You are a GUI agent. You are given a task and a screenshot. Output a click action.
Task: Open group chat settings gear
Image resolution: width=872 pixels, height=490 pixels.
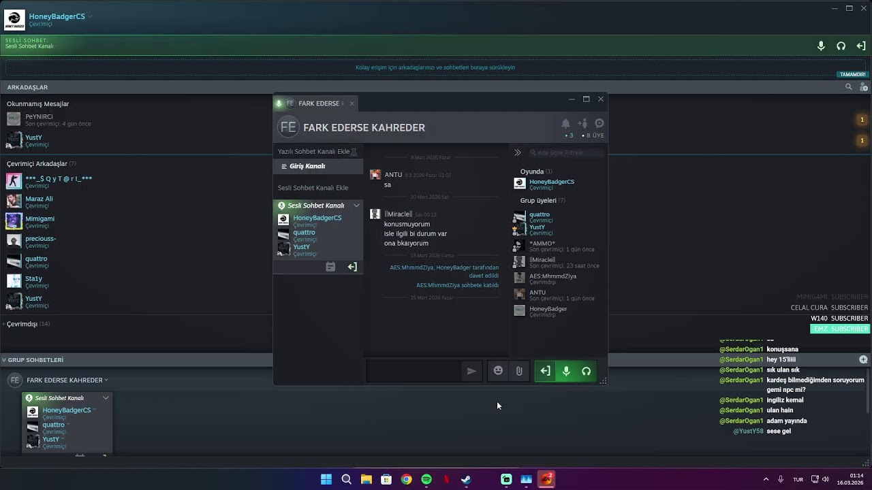pyautogui.click(x=599, y=123)
